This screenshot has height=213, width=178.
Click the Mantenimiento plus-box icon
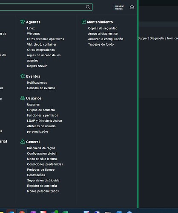83,22
